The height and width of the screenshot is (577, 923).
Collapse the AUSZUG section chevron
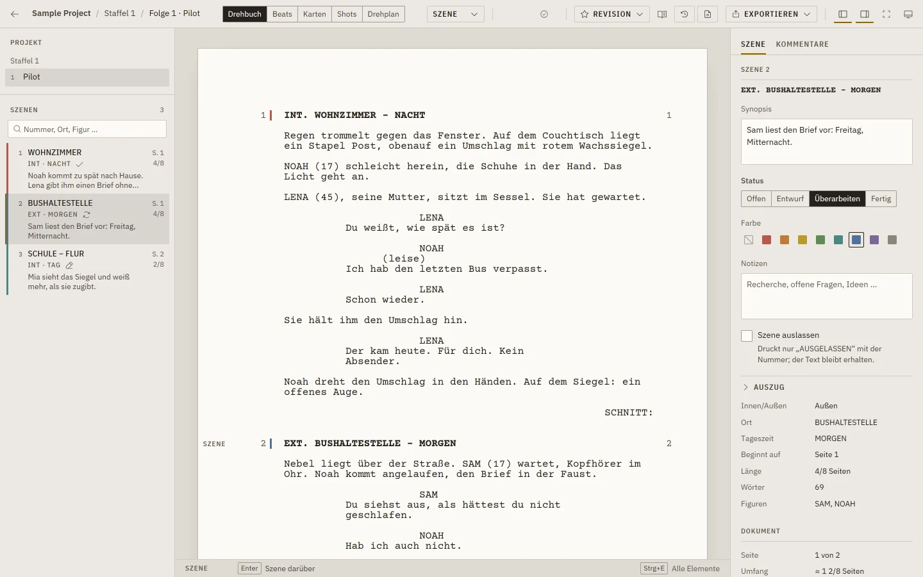[745, 387]
